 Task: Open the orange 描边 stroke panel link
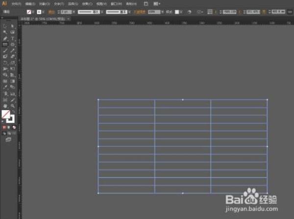click(x=51, y=12)
